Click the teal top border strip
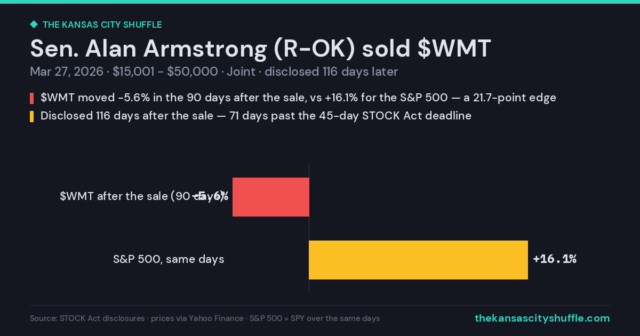The width and height of the screenshot is (640, 336). pos(320,2)
